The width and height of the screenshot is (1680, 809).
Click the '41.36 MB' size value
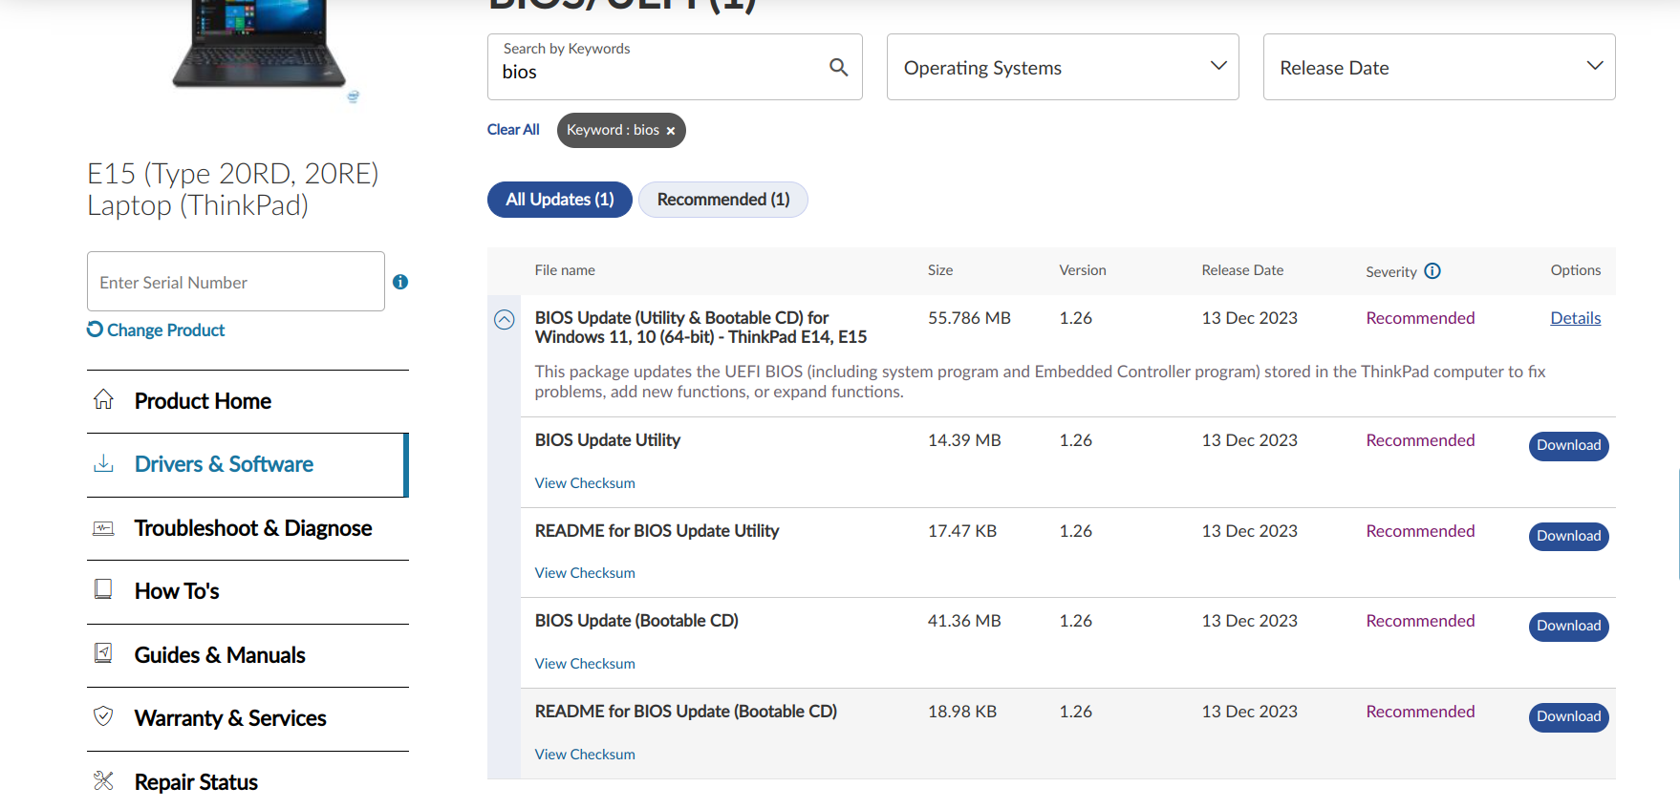point(964,621)
